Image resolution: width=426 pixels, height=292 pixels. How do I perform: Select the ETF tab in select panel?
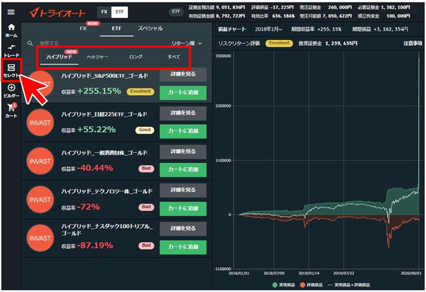click(x=117, y=29)
